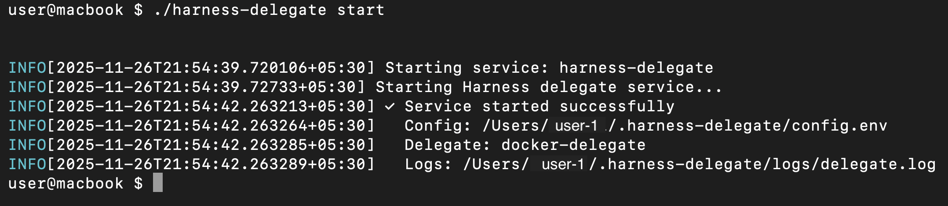
Task: Click the "Starting service: harness-delegate" message
Action: click(x=549, y=68)
